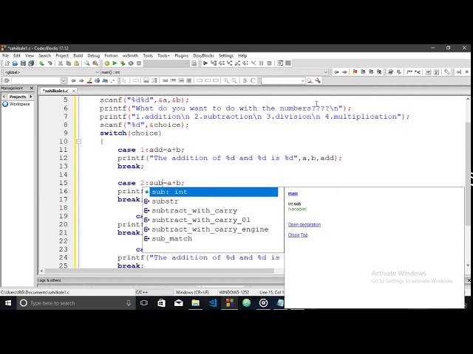Click the Close link in the tooltip
Image resolution: width=473 pixels, height=354 pixels.
293,235
